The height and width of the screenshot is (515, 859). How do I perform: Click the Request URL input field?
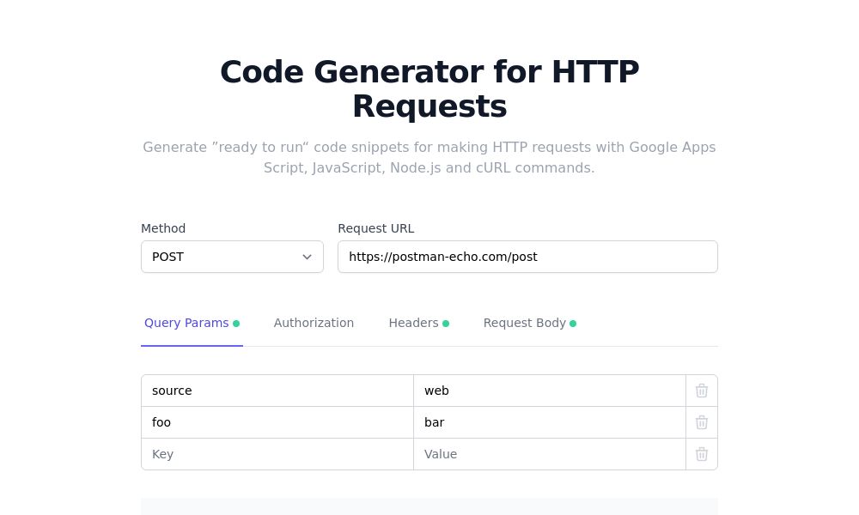[527, 257]
